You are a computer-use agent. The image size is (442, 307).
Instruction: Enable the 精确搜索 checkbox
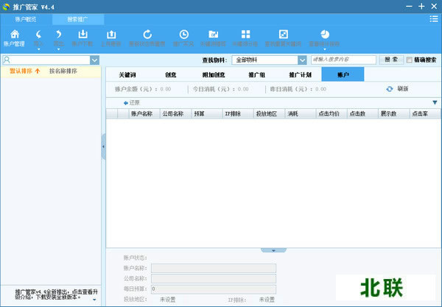[x=409, y=60]
